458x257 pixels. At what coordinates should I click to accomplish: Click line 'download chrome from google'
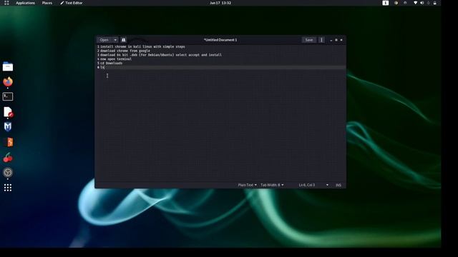tap(125, 51)
